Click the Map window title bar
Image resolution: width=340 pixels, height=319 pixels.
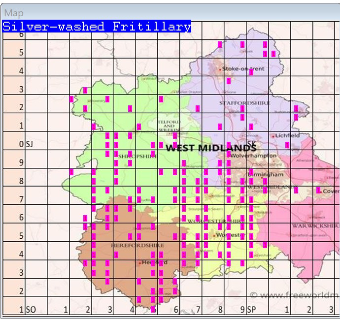(x=170, y=13)
